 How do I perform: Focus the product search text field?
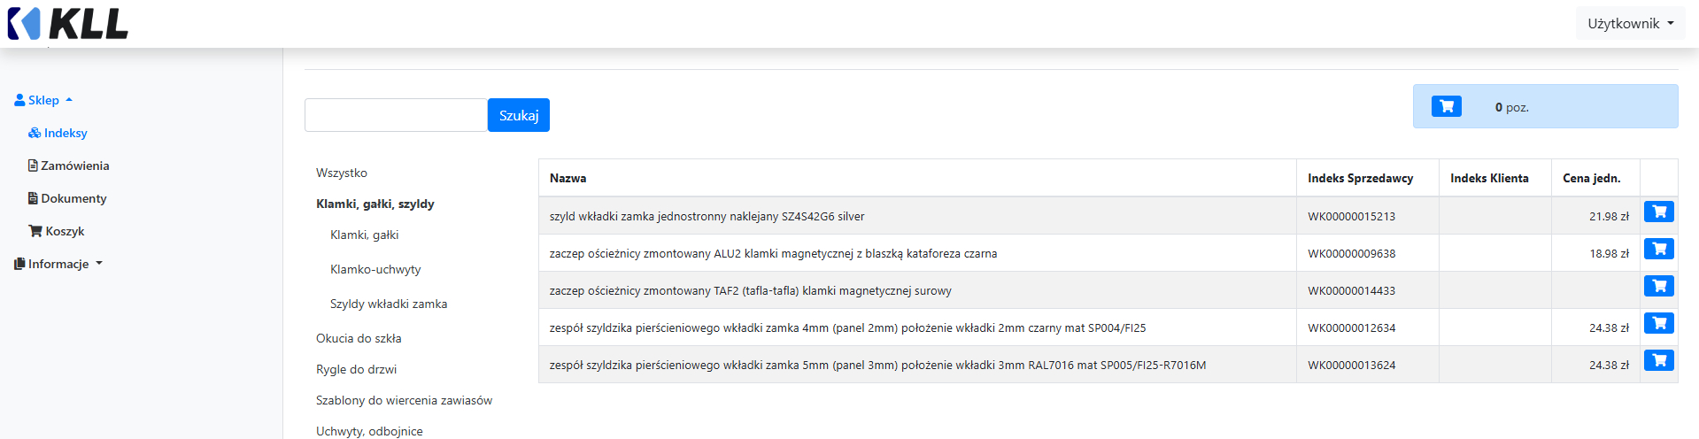coord(396,115)
